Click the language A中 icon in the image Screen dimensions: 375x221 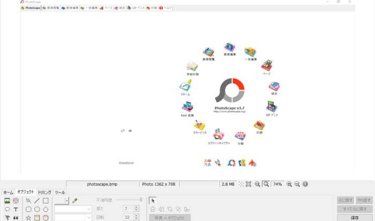coord(207,163)
